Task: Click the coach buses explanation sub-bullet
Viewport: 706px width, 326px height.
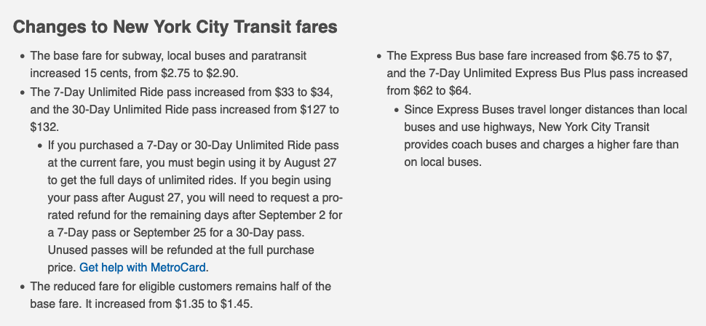Action: 545,136
